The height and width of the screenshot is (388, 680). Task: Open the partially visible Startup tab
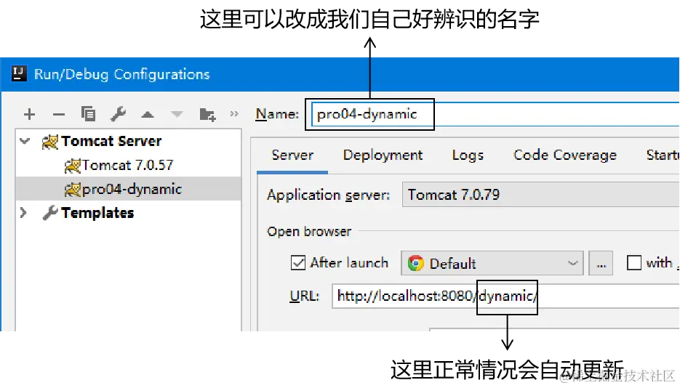tap(663, 155)
